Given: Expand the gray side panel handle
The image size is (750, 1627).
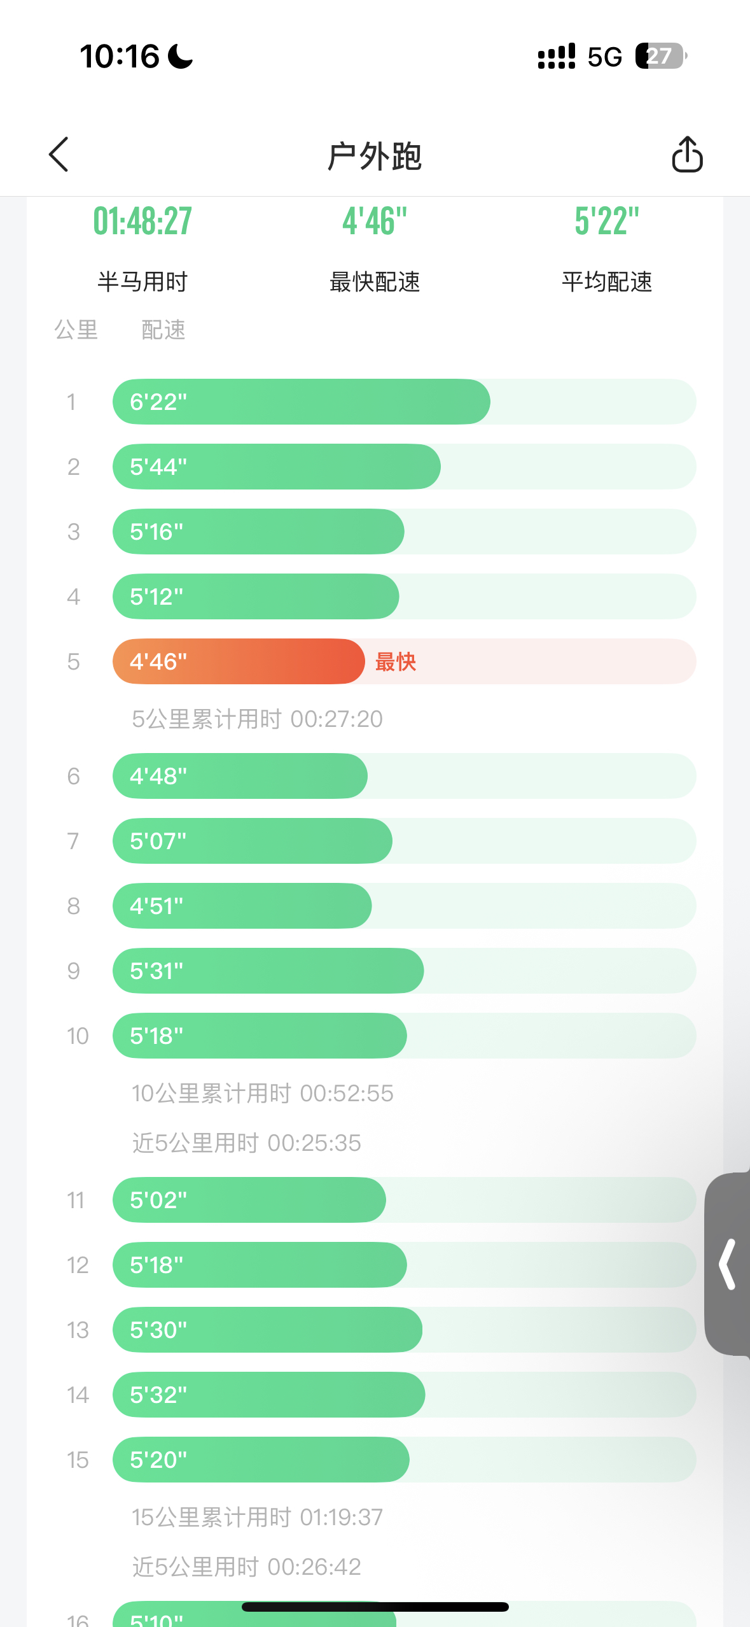Looking at the screenshot, I should click(x=728, y=1264).
